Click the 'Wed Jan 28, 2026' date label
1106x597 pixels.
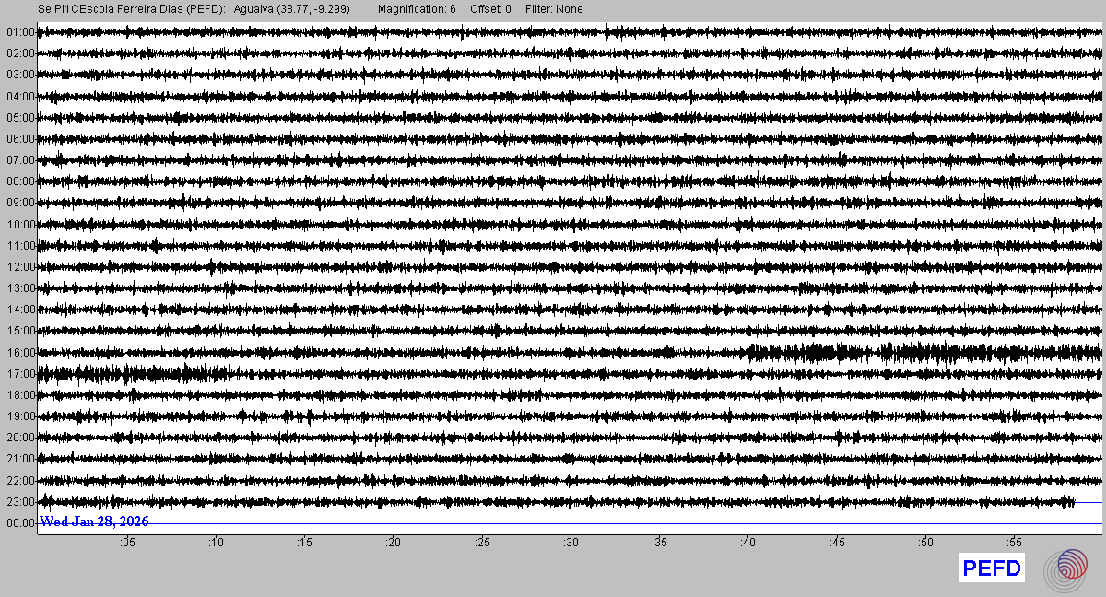tap(94, 521)
